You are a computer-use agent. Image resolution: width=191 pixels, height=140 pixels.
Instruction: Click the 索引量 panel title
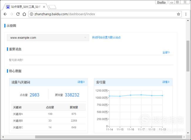click(101, 82)
